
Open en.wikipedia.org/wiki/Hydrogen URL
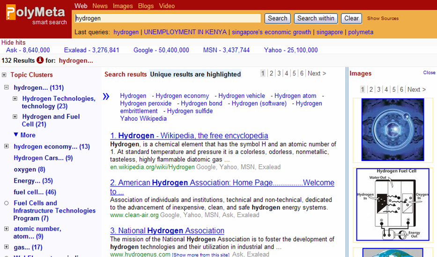point(152,167)
